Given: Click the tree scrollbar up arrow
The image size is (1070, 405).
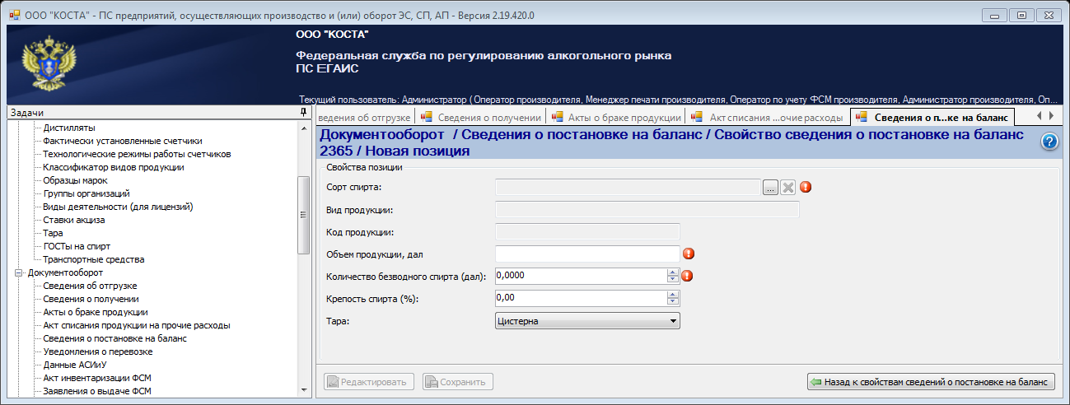Looking at the screenshot, I should click(x=303, y=126).
